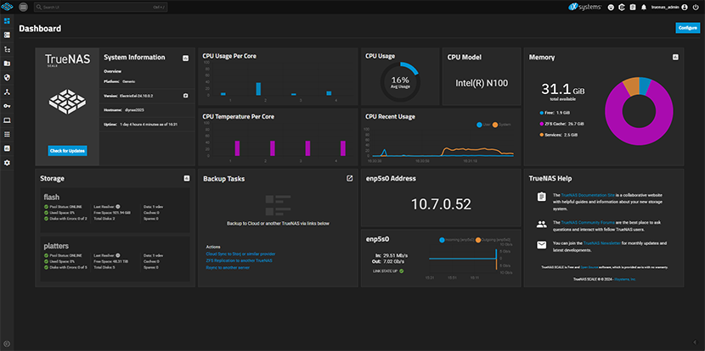Open the Shares folder sidebar icon
The image size is (705, 351).
tap(7, 64)
